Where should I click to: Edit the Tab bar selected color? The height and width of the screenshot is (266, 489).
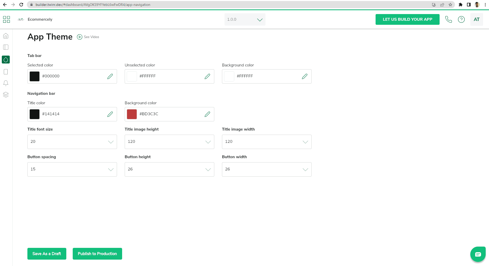pyautogui.click(x=110, y=76)
